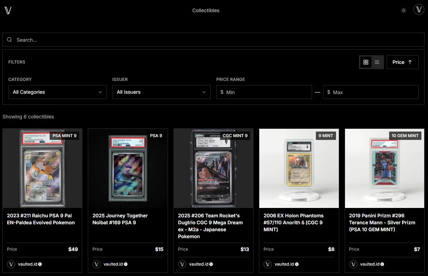The width and height of the screenshot is (428, 276).
Task: Click the Vaulted logo in the top-left corner
Action: (x=8, y=10)
